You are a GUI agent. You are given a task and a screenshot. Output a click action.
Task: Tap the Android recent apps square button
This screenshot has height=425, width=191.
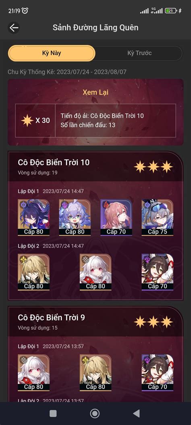coord(53,413)
